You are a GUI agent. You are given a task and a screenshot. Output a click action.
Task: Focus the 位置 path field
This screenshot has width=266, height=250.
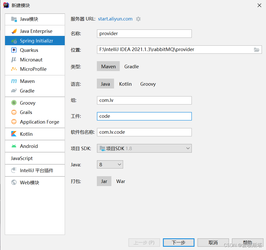[x=179, y=50]
